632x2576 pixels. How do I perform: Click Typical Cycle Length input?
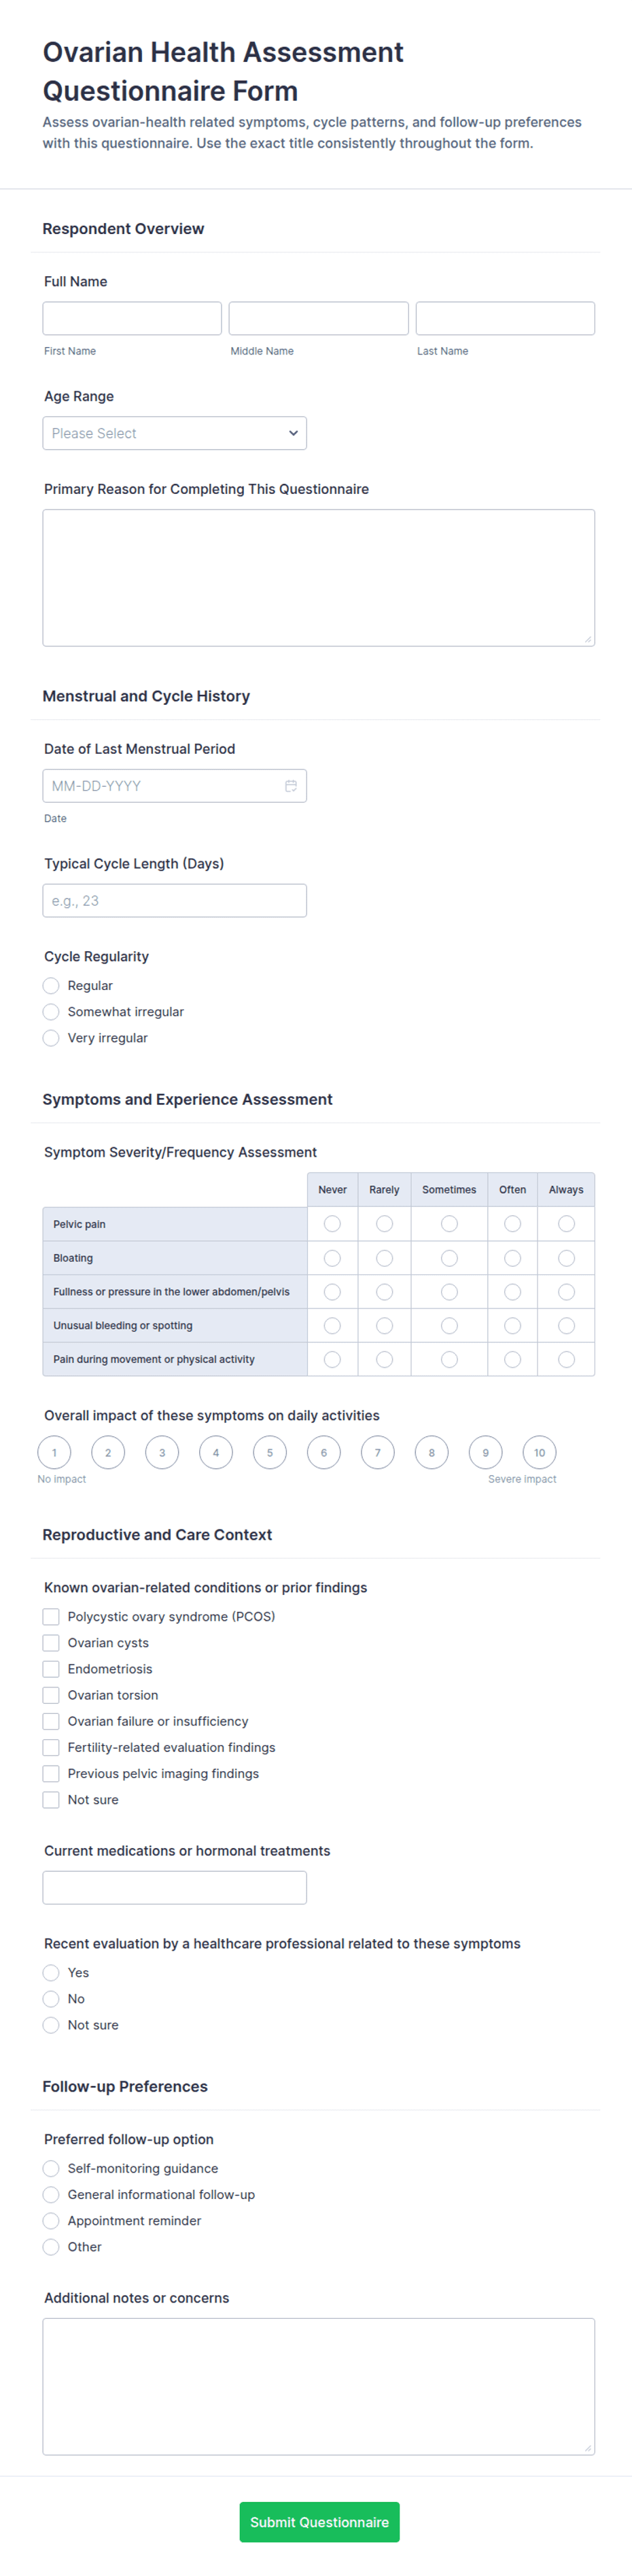[175, 901]
